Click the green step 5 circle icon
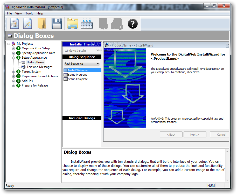 pyautogui.click(x=18, y=76)
